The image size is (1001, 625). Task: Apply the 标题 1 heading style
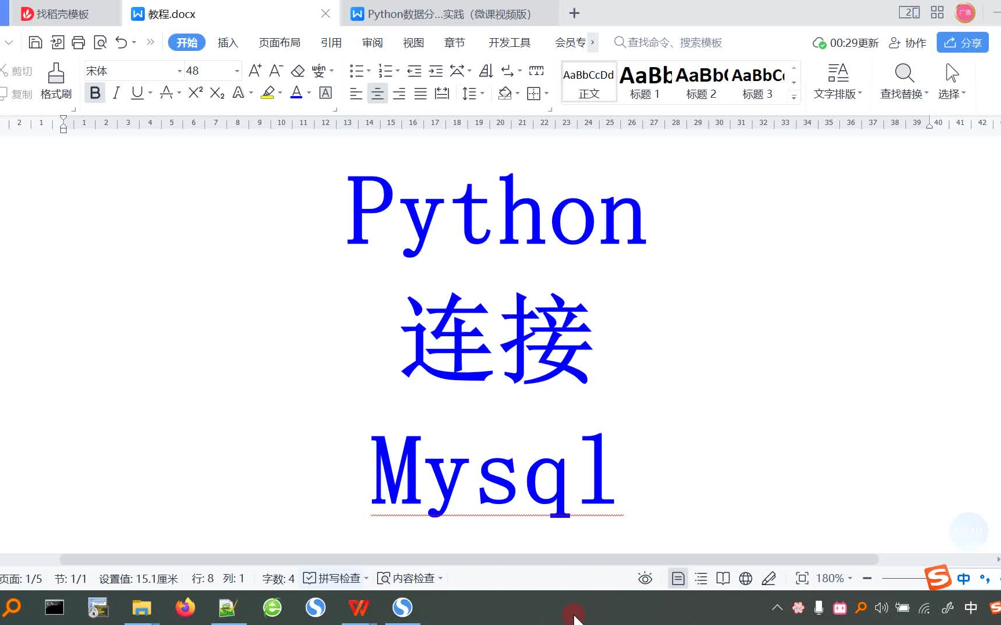point(645,82)
